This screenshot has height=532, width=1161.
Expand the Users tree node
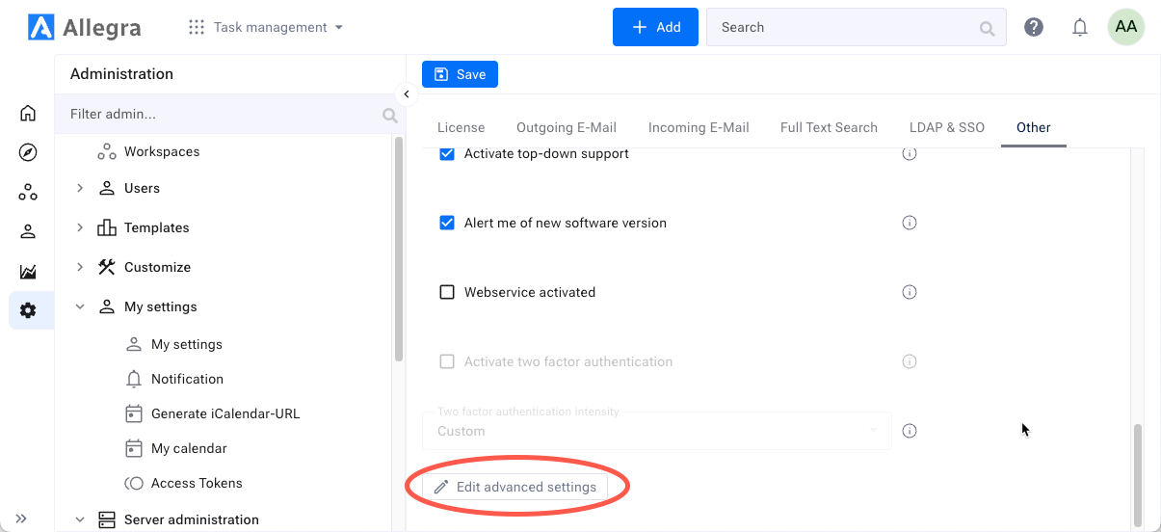click(80, 188)
